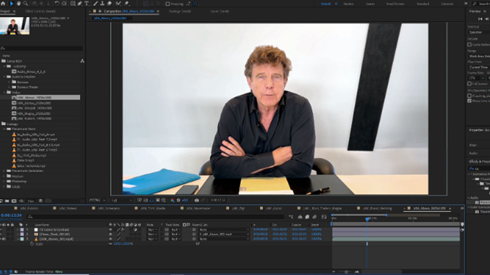The width and height of the screenshot is (490, 275).
Task: Switch to the Learn workspace
Action: (371, 4)
